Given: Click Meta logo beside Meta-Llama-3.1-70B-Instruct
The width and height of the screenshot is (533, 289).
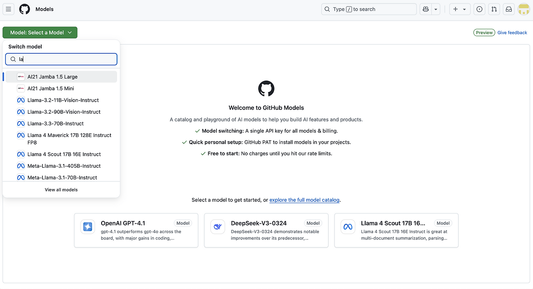Looking at the screenshot, I should [x=21, y=177].
